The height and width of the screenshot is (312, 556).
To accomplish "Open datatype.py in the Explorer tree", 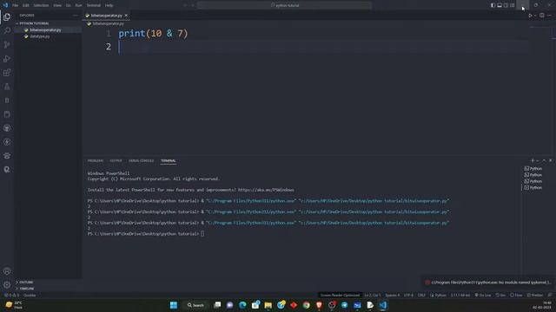I will (40, 36).
